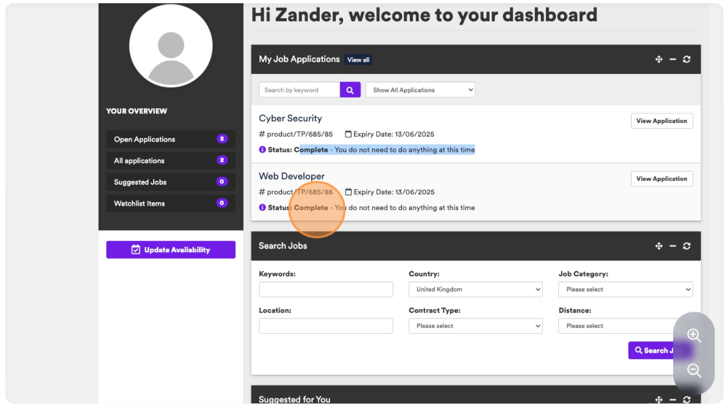Select All applications in the overview

(x=171, y=160)
